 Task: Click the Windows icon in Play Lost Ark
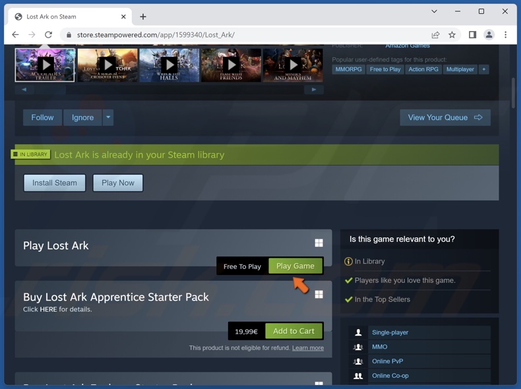click(319, 243)
